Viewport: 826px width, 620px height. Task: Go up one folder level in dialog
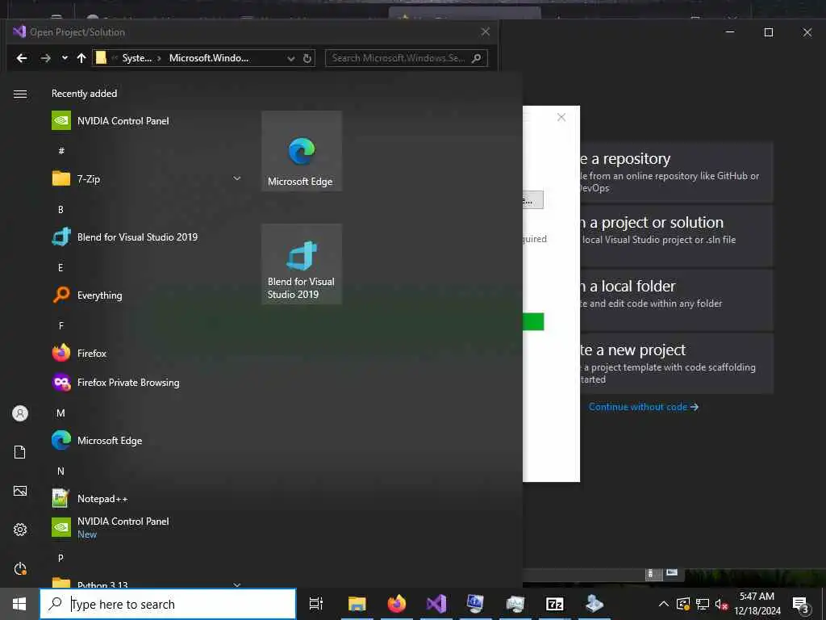81,58
